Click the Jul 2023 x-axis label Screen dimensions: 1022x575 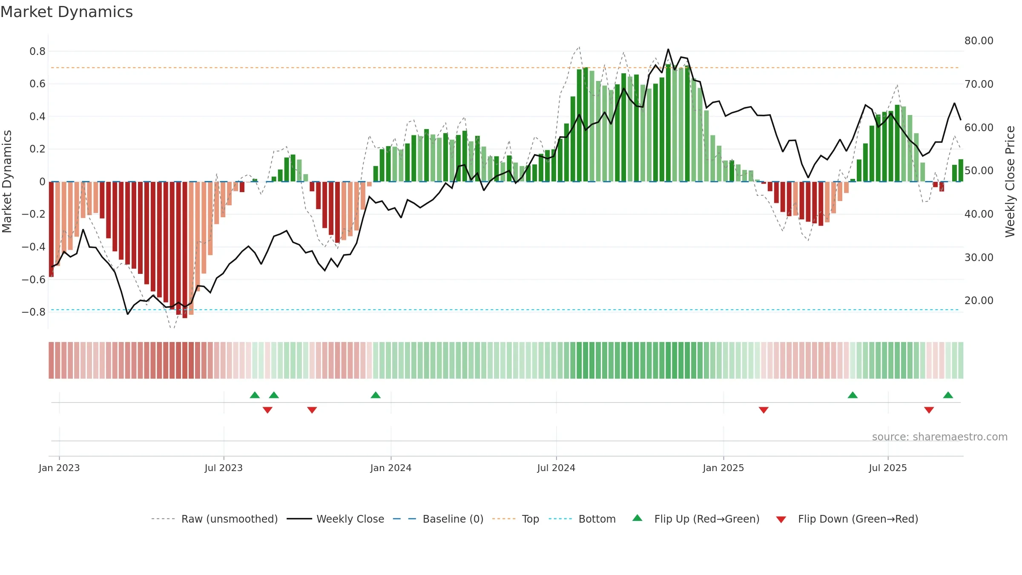(x=224, y=468)
